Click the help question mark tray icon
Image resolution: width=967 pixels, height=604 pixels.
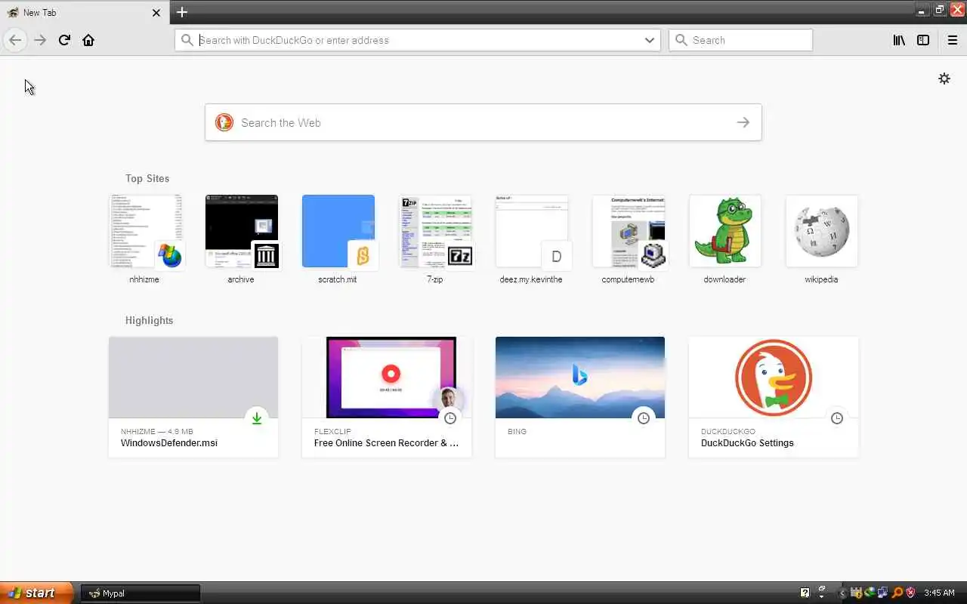805,593
